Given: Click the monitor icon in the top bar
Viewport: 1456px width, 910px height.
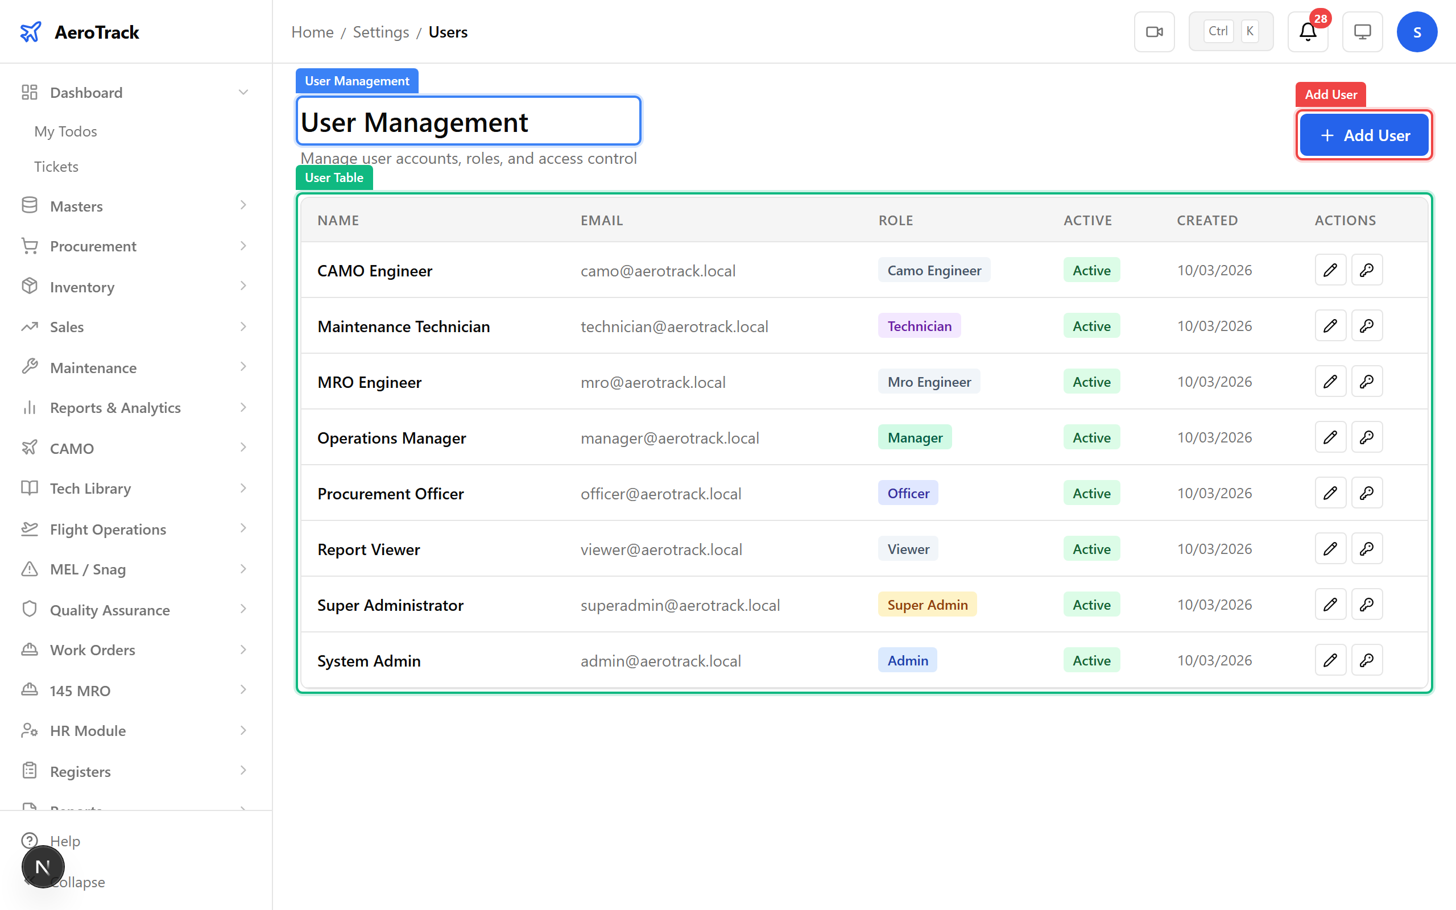Looking at the screenshot, I should coord(1362,31).
